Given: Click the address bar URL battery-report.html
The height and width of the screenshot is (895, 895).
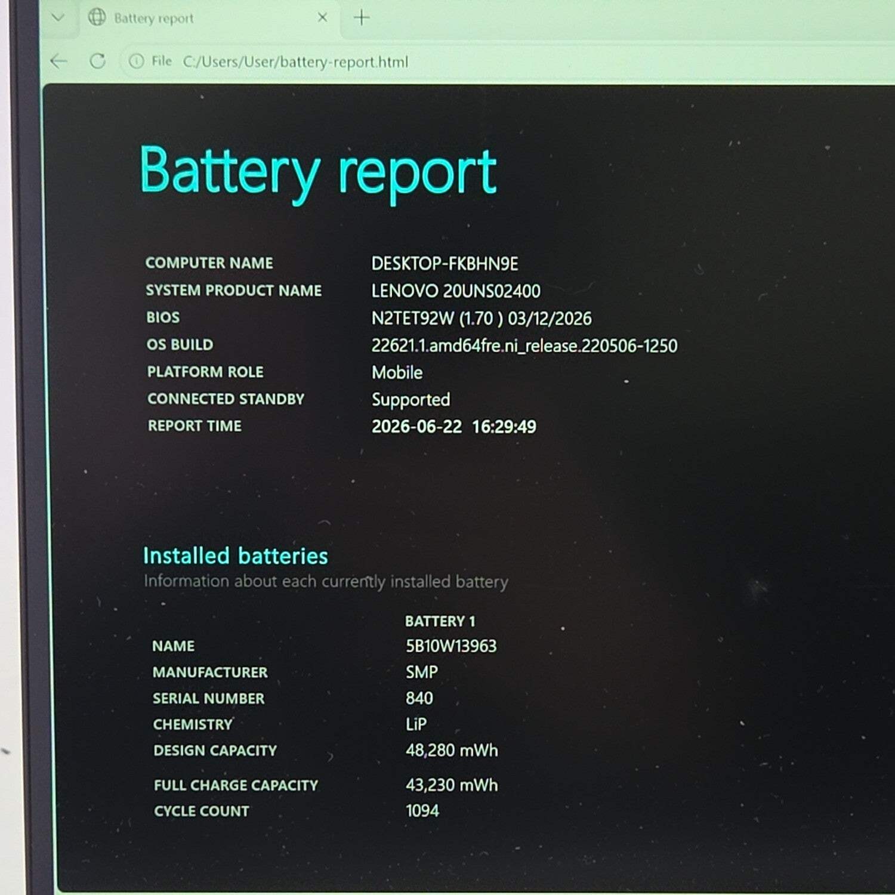Looking at the screenshot, I should [x=296, y=62].
